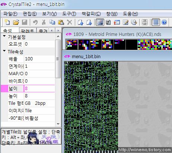Click the property list scroll-down arrow

tap(58, 124)
